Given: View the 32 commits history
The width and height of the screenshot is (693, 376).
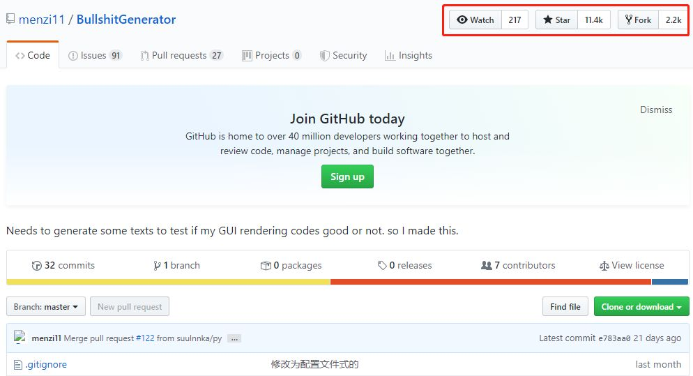Looking at the screenshot, I should [x=63, y=265].
